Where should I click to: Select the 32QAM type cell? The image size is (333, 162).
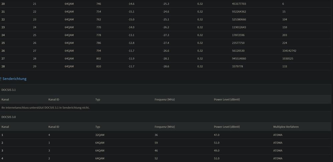point(100,135)
